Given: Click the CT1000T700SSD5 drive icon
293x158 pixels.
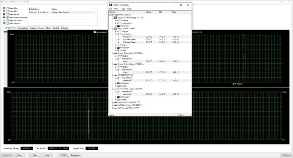Looking at the screenshot, I should click(x=116, y=75).
